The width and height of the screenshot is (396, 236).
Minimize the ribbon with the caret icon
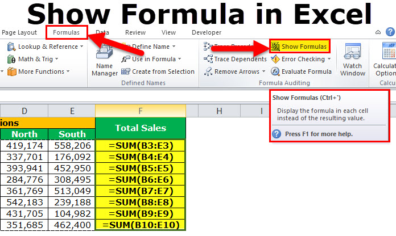(378, 32)
